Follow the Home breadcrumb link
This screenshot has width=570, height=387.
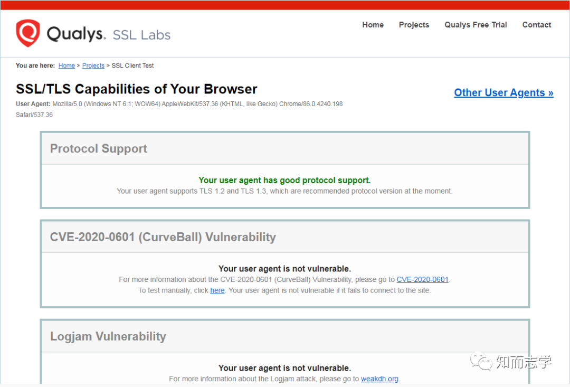click(66, 65)
